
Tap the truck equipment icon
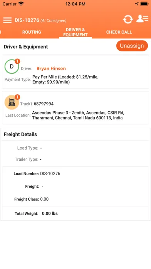coord(12,102)
